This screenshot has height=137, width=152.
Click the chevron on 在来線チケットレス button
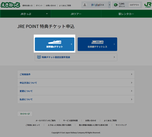[x=114, y=44]
